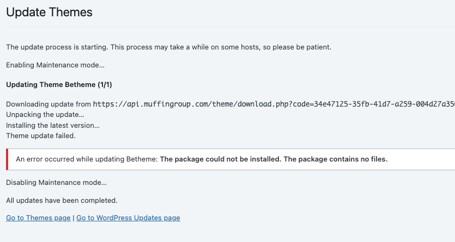The width and height of the screenshot is (455, 242).
Task: Click 'An error occurred while updating Betheme' text
Action: click(x=86, y=159)
